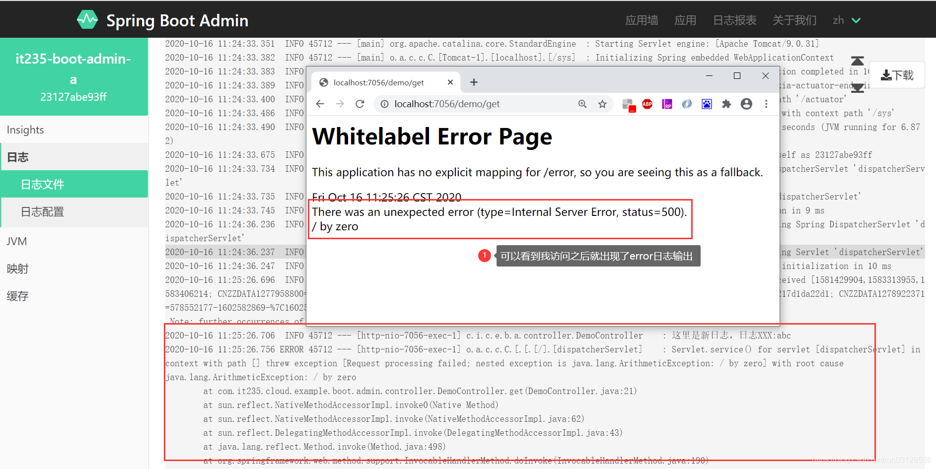Click the DemoController.java:21 stack trace line
The width and height of the screenshot is (936, 469).
(420, 391)
